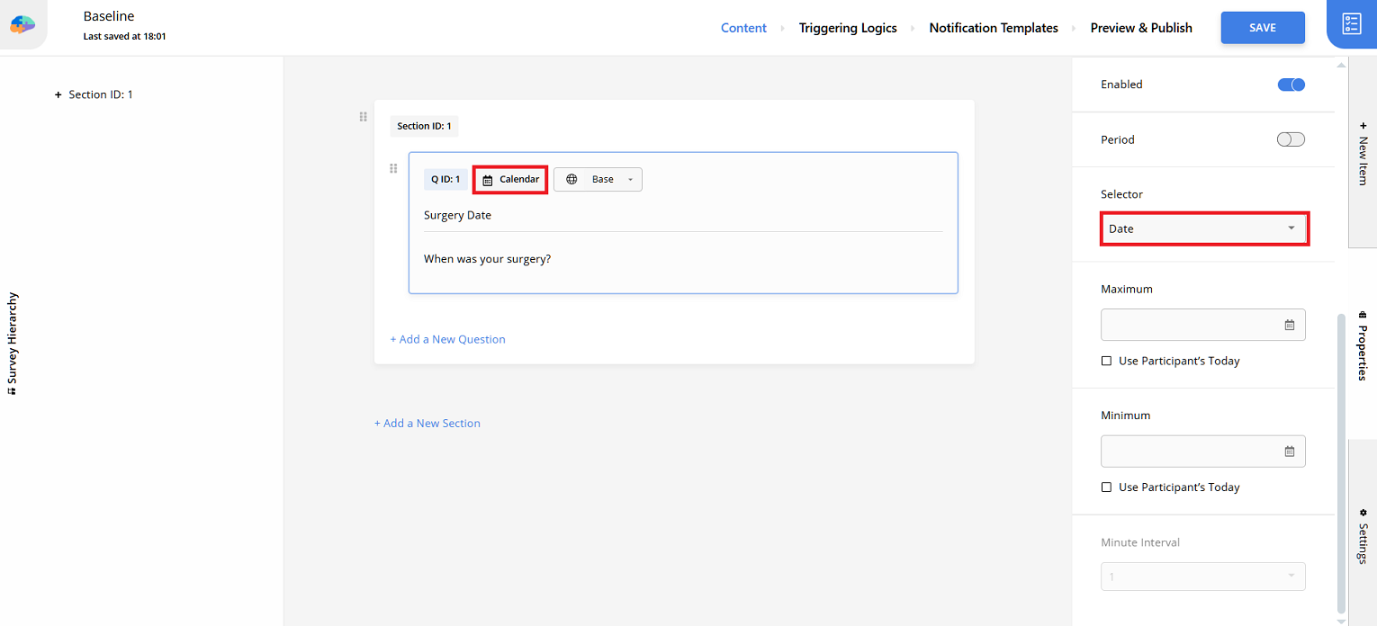Open the Date selector dropdown
The width and height of the screenshot is (1377, 626).
pos(1204,228)
